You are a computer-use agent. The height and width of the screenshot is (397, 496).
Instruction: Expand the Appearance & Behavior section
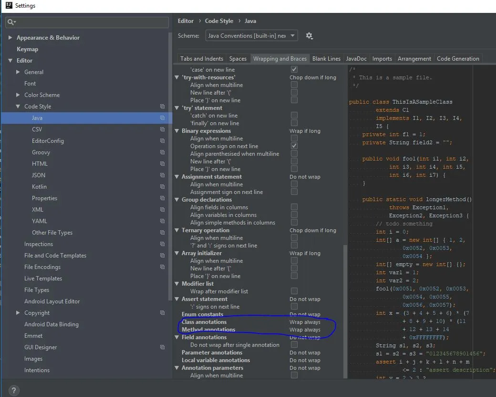click(x=10, y=38)
